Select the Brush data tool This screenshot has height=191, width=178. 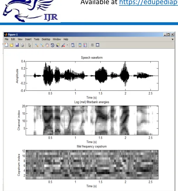click(x=63, y=45)
